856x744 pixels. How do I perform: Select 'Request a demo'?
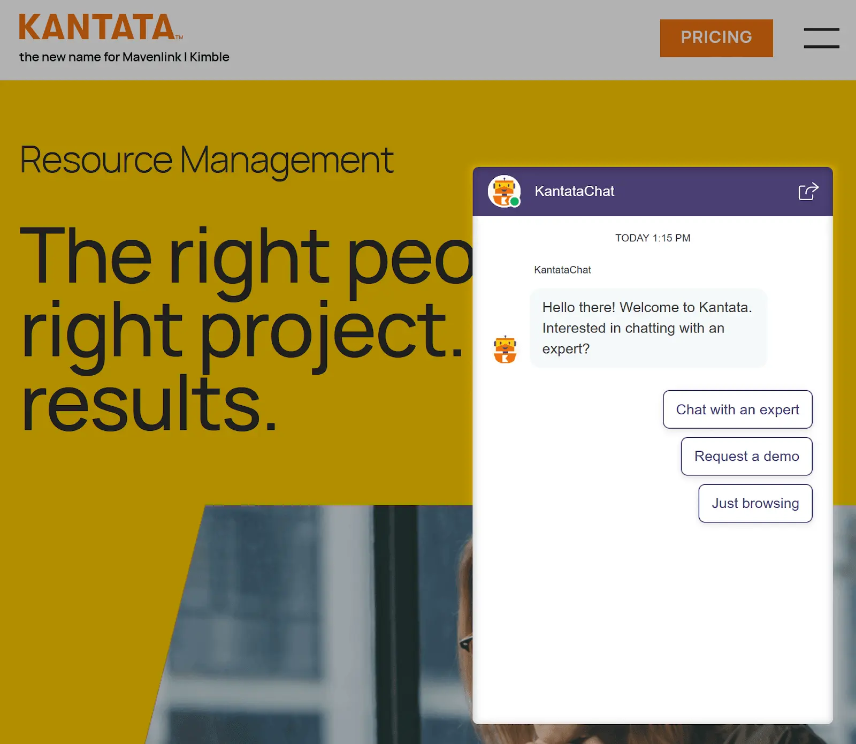pyautogui.click(x=746, y=456)
